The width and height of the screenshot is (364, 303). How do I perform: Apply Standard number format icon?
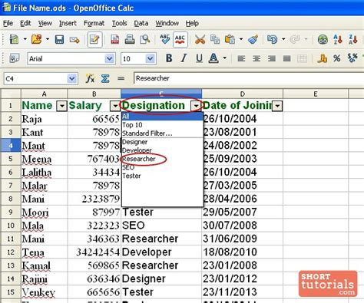pyautogui.click(x=352, y=58)
